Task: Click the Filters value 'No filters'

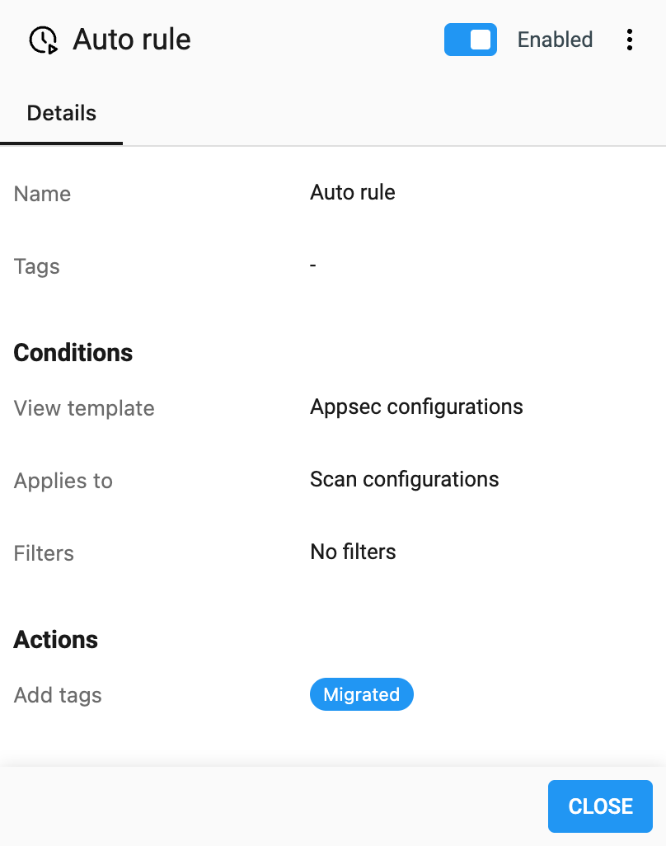Action: [353, 552]
